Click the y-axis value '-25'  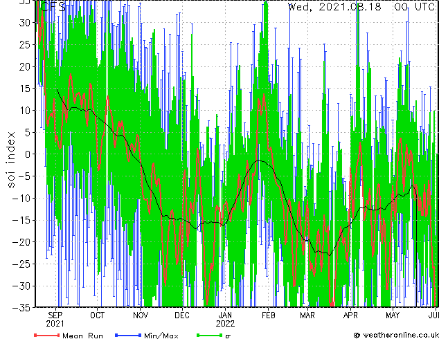pyautogui.click(x=21, y=264)
